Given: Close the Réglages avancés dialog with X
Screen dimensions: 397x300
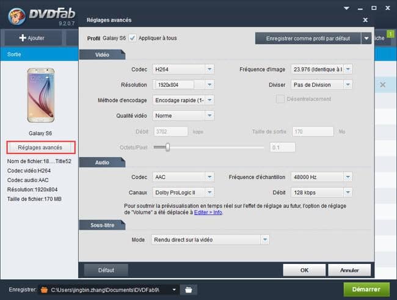Looking at the screenshot, I should (x=365, y=20).
